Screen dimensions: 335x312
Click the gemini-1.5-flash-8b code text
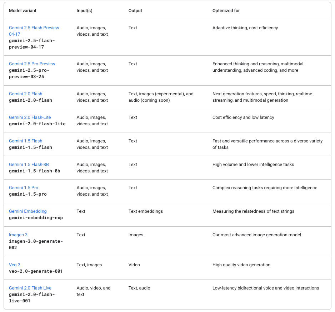coord(35,171)
